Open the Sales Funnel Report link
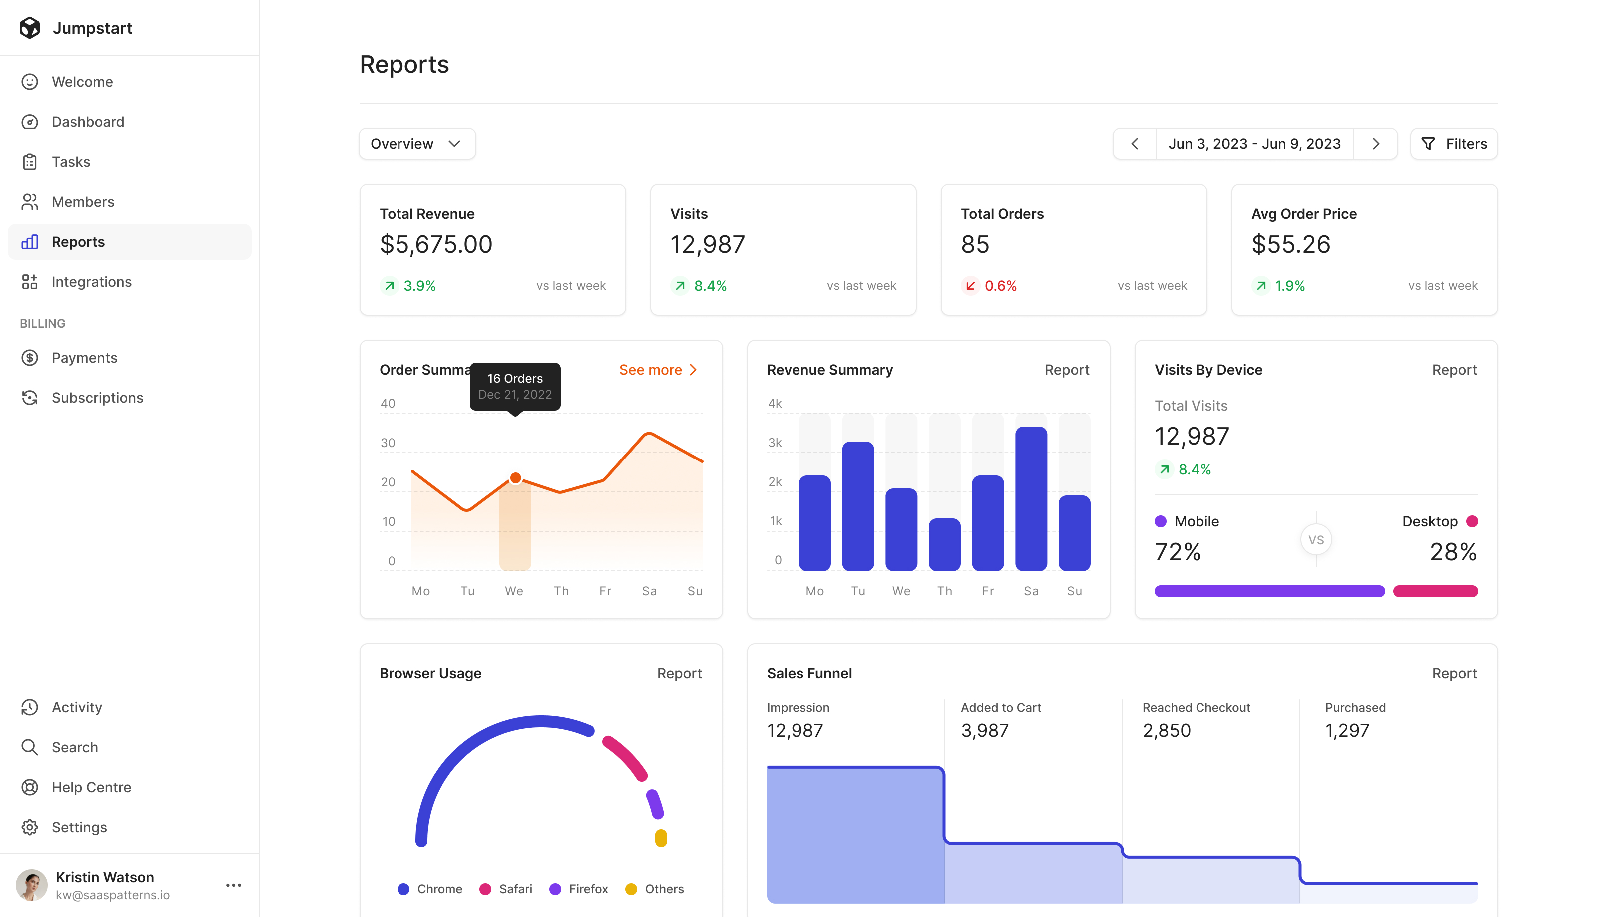 click(x=1454, y=673)
